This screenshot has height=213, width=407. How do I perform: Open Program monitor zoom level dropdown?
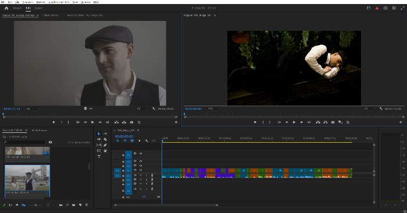[214, 109]
